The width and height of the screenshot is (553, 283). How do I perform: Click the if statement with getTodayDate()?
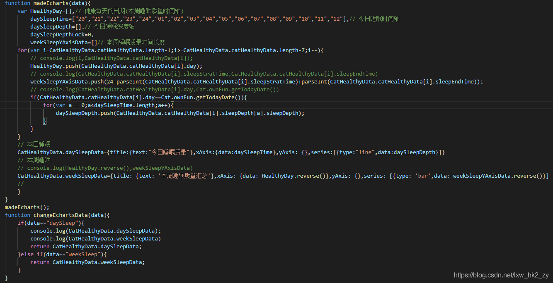139,98
